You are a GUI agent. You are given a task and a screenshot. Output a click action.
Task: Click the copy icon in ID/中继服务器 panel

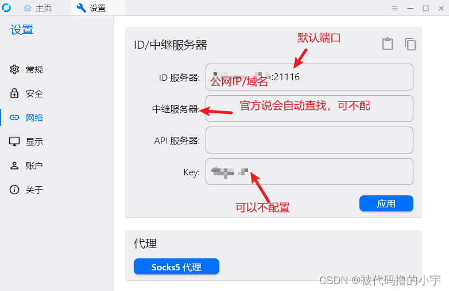[410, 44]
